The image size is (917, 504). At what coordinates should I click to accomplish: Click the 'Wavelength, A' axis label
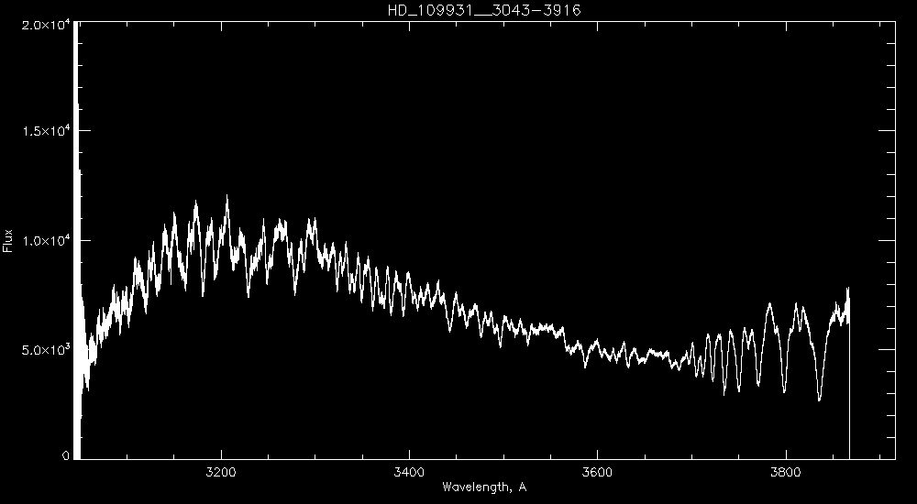click(484, 487)
